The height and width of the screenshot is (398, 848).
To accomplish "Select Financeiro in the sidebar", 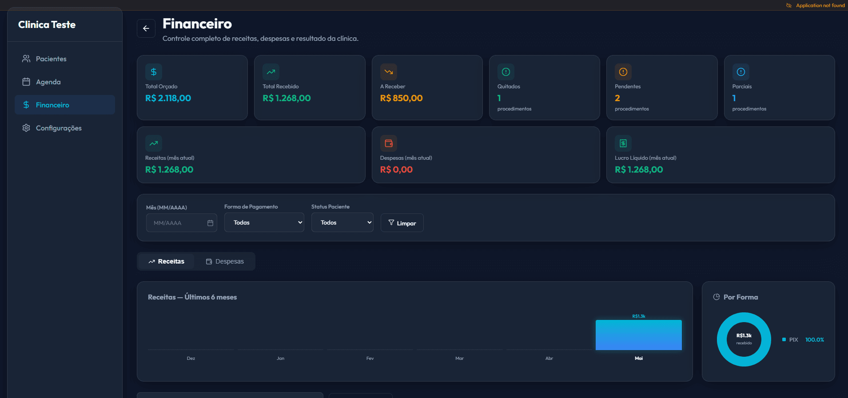I will pyautogui.click(x=65, y=105).
